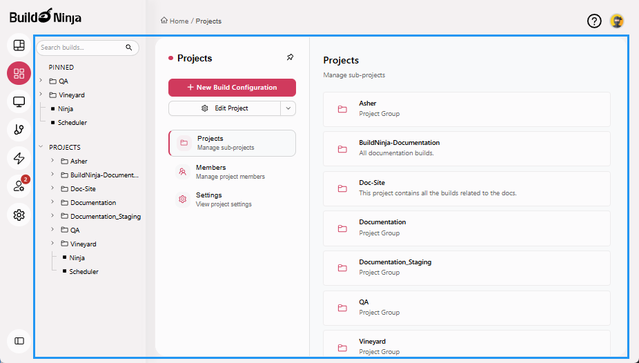Open the Vineyard project group card
Screen dimensions: 639x363
coord(466,344)
